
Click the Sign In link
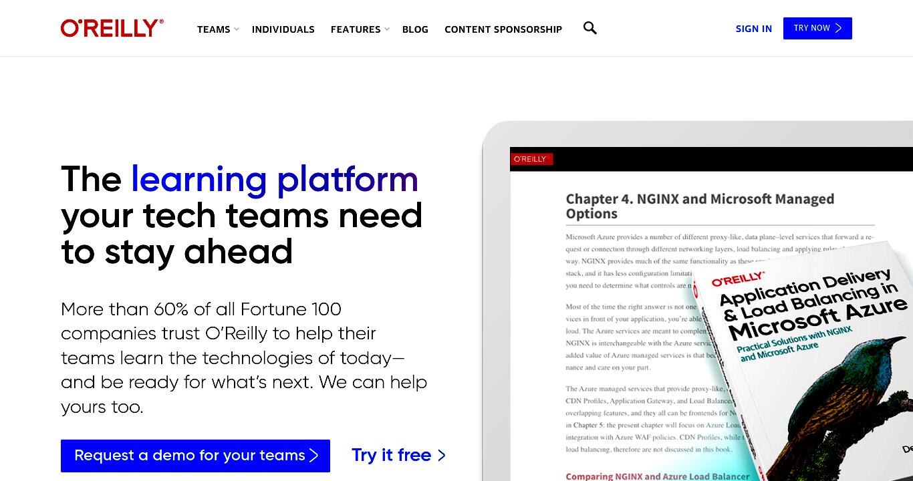(x=753, y=29)
